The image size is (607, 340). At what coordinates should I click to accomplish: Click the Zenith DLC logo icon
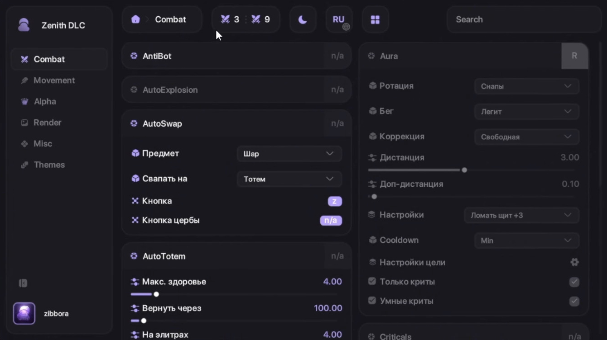coord(24,25)
